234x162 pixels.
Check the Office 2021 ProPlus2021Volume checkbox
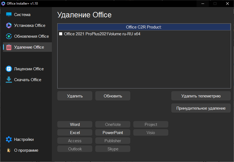[x=61, y=34]
